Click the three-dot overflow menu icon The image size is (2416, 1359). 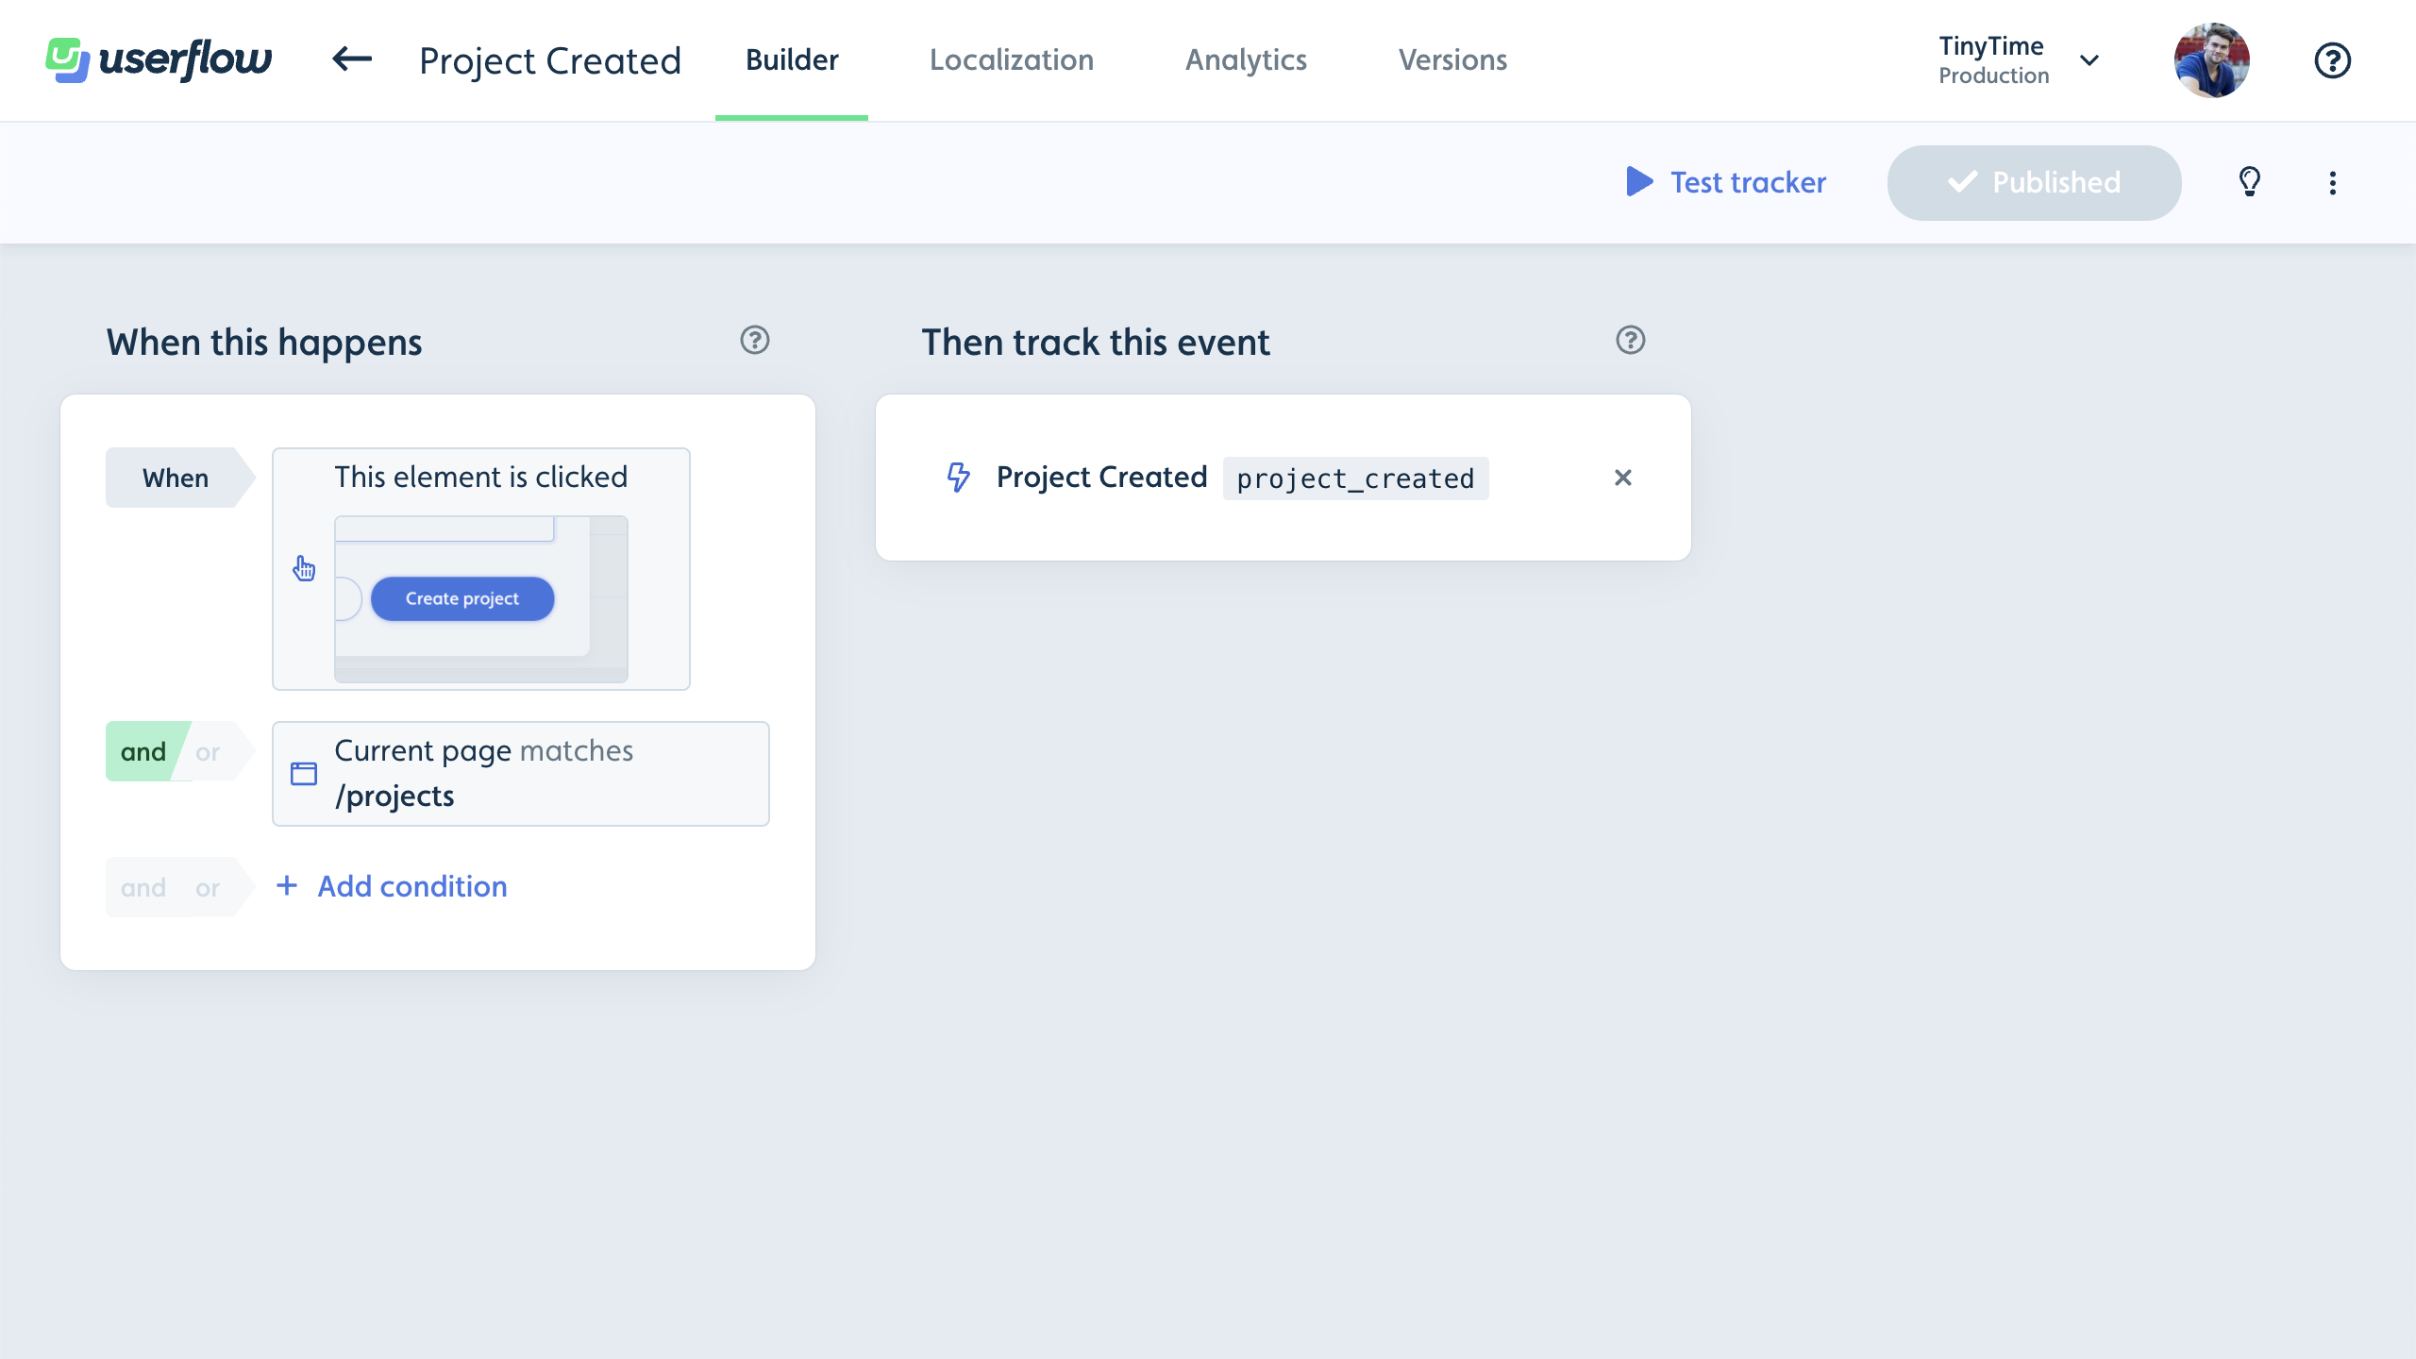tap(2331, 182)
